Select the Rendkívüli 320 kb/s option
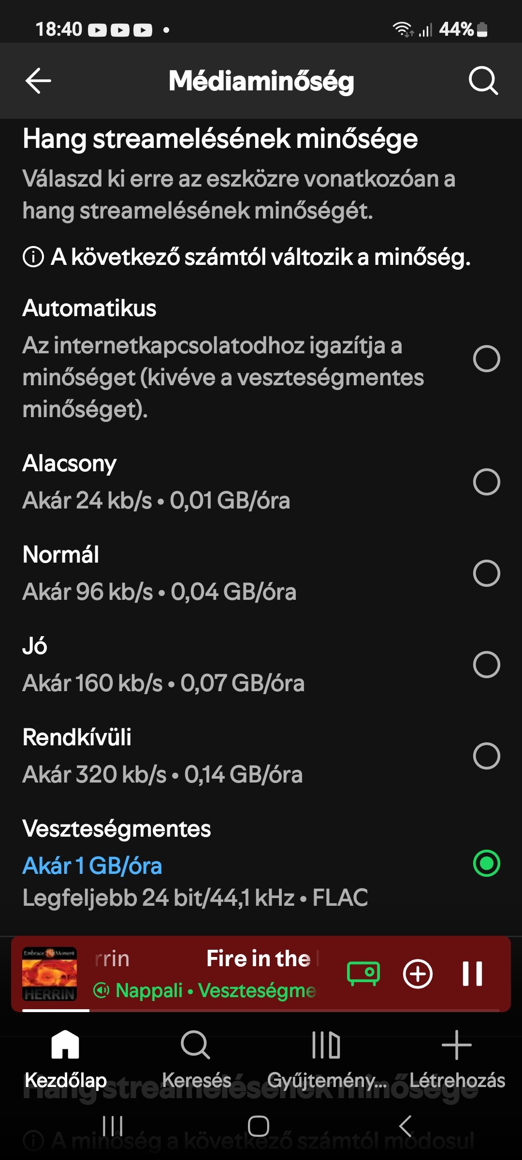This screenshot has width=522, height=1160. tap(486, 755)
